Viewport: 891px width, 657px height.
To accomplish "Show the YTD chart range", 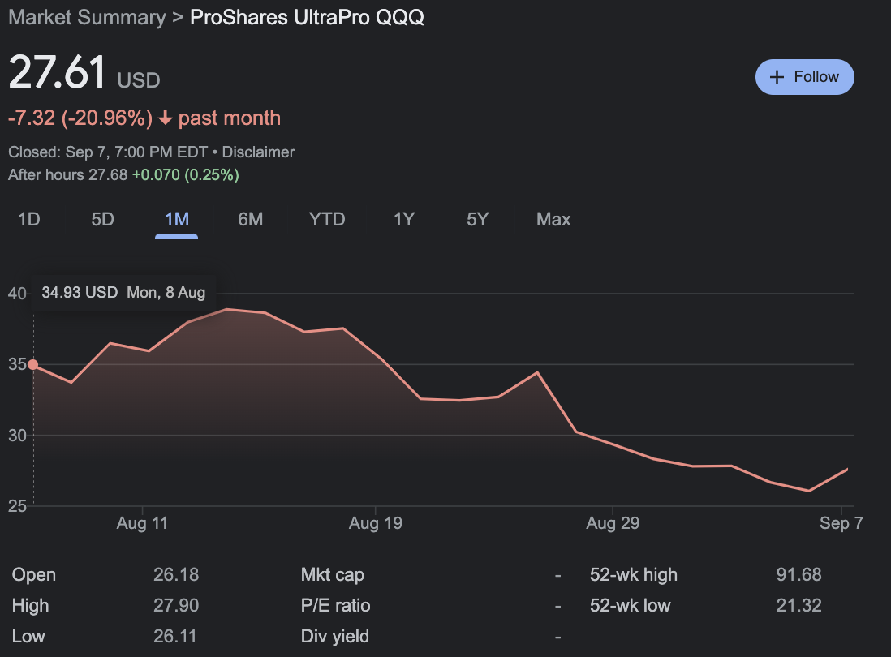I will point(327,219).
